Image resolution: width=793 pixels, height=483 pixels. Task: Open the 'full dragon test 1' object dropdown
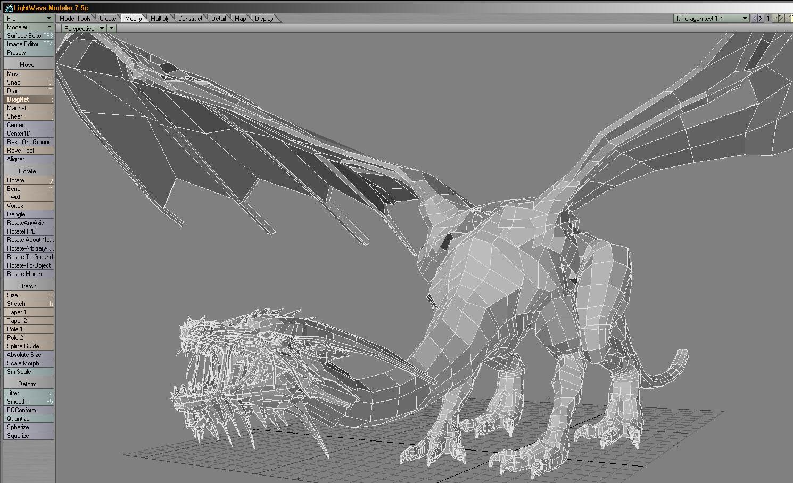click(x=711, y=19)
